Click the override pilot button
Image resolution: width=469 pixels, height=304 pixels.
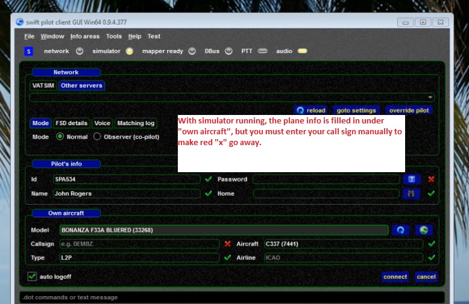[409, 110]
